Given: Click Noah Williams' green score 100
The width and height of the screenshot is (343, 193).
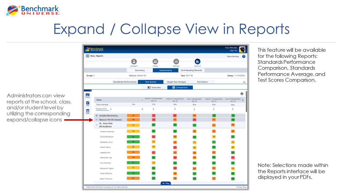Looking at the screenshot, I should click(154, 173).
